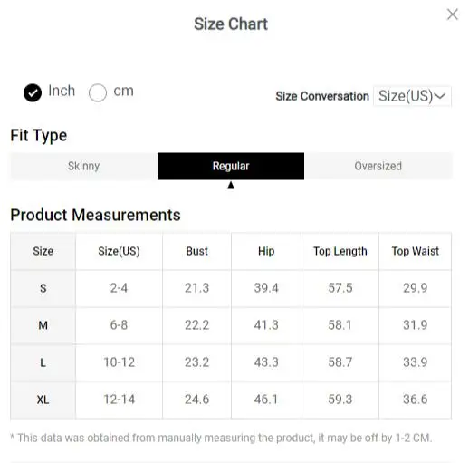
Task: Click the top waist value 33.9
Action: tap(416, 362)
